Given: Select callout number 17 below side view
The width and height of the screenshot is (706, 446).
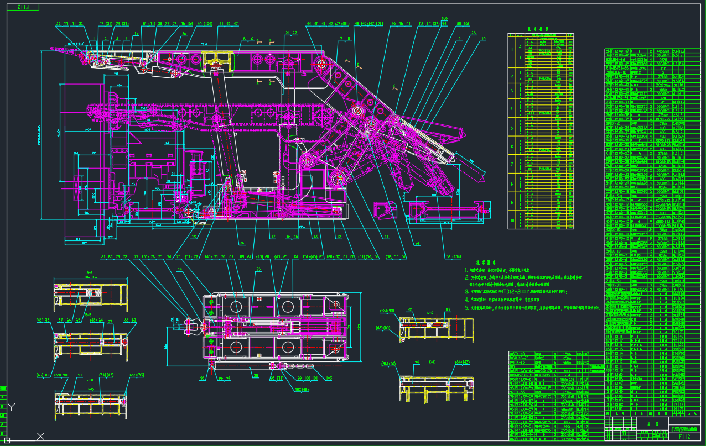Looking at the screenshot, I should 273,237.
